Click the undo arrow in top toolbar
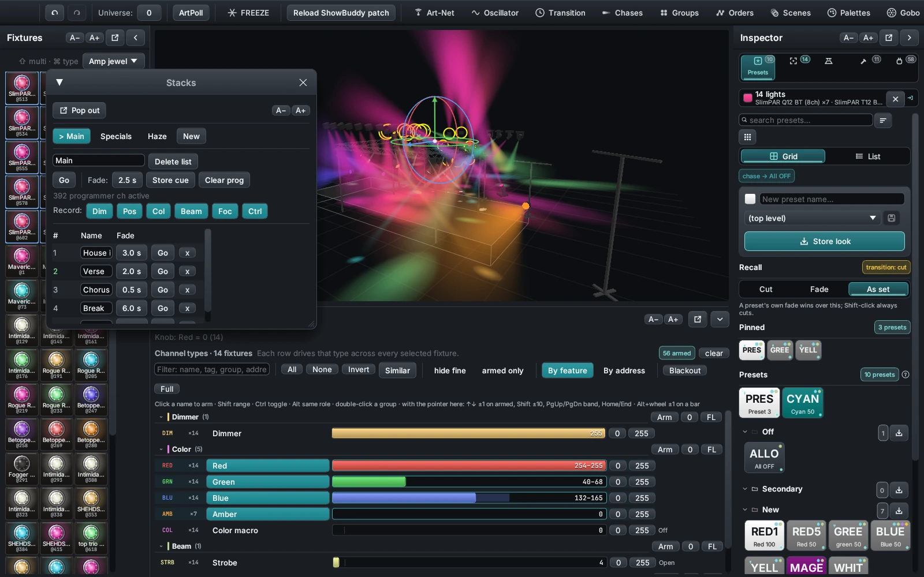 [x=54, y=13]
